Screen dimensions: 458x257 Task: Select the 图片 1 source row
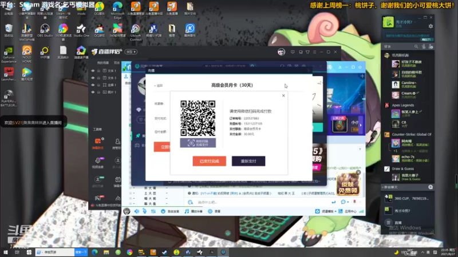pos(105,92)
